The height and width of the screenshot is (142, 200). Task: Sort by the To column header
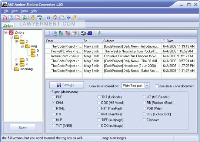point(93,41)
